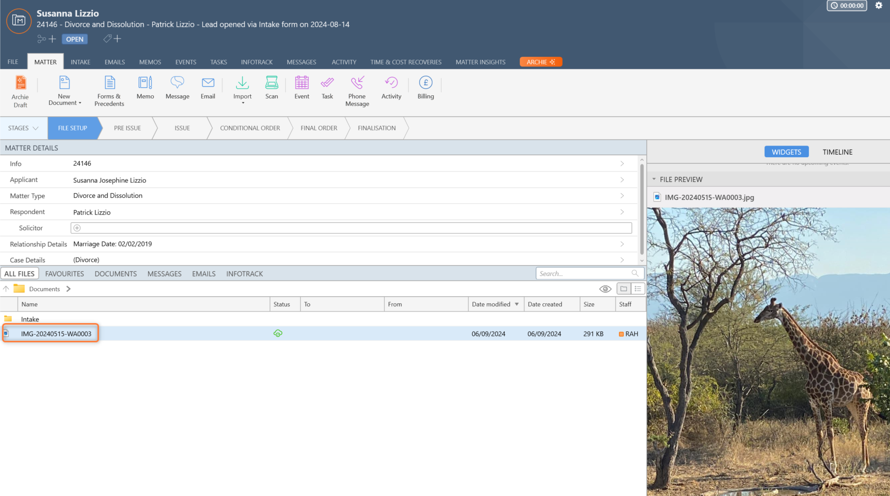Image resolution: width=890 pixels, height=496 pixels.
Task: Add a new Event
Action: click(302, 87)
